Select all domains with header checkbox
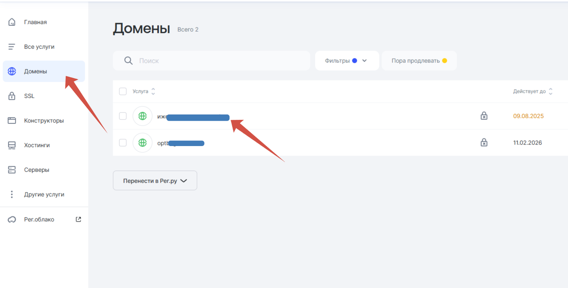Image resolution: width=568 pixels, height=288 pixels. click(122, 91)
